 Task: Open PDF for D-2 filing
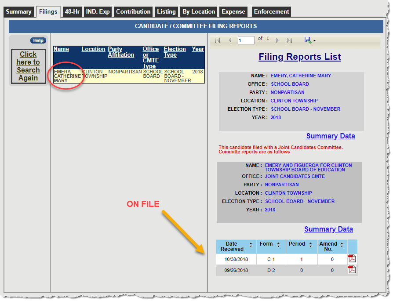(352, 270)
